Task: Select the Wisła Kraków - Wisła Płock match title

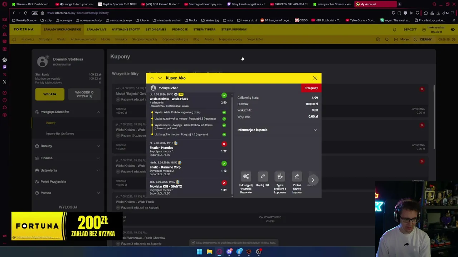Action: tap(169, 99)
